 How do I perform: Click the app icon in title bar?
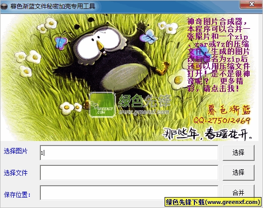click(4, 6)
